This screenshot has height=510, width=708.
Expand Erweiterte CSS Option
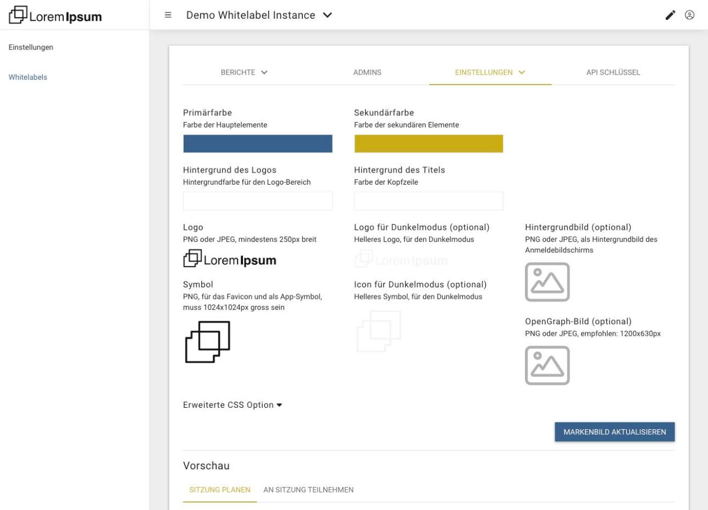coord(233,405)
